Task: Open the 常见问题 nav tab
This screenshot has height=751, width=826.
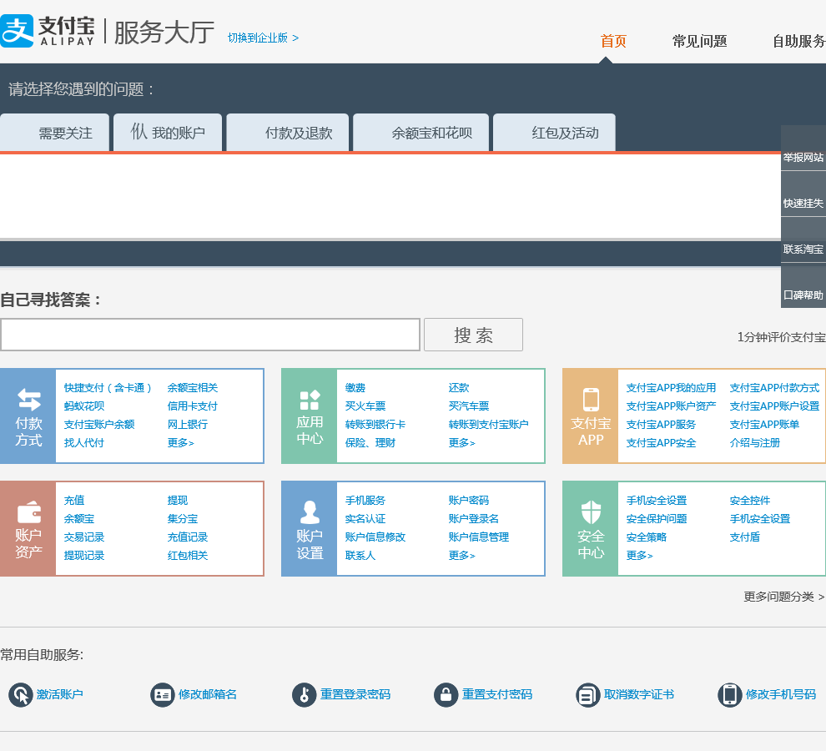Action: tap(699, 41)
